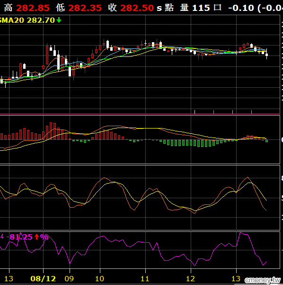Click the green down arrow beside SMA20
This screenshot has width=283, height=285.
pyautogui.click(x=59, y=20)
